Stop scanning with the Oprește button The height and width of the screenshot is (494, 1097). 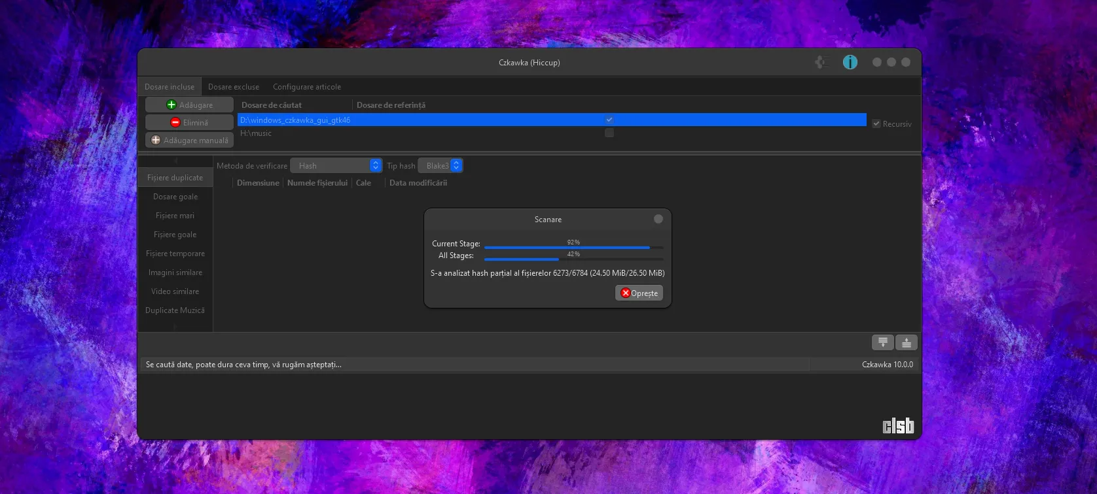[x=639, y=293]
